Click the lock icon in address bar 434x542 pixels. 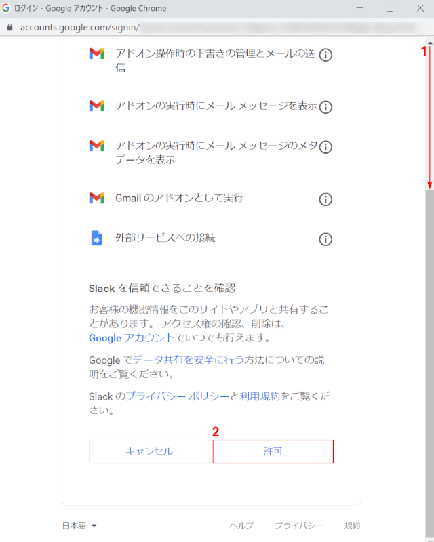(9, 27)
